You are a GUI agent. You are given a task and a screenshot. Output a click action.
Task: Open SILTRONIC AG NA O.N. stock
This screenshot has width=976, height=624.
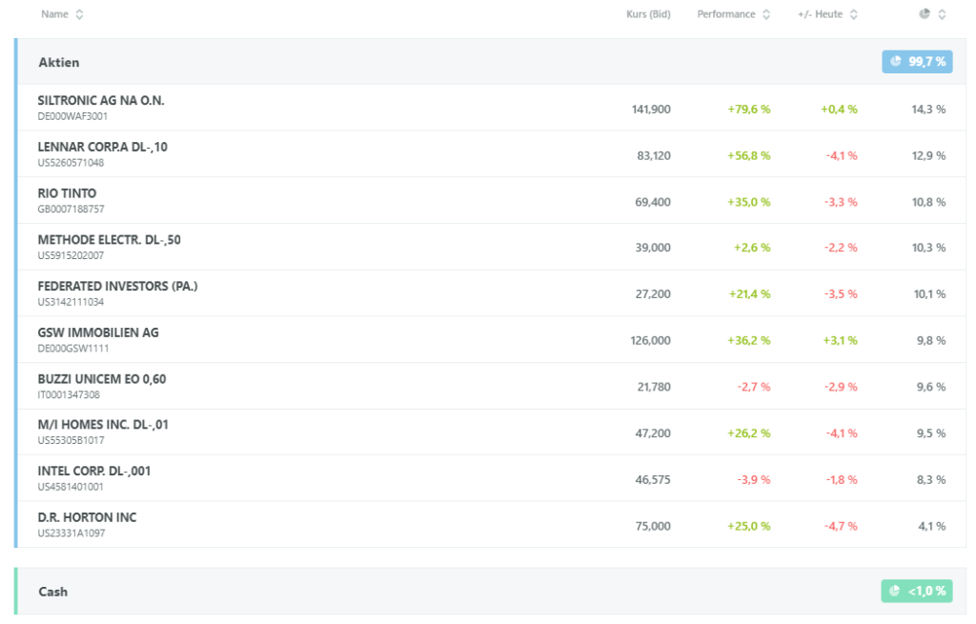(101, 101)
